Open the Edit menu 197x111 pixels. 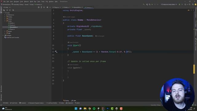8,2
